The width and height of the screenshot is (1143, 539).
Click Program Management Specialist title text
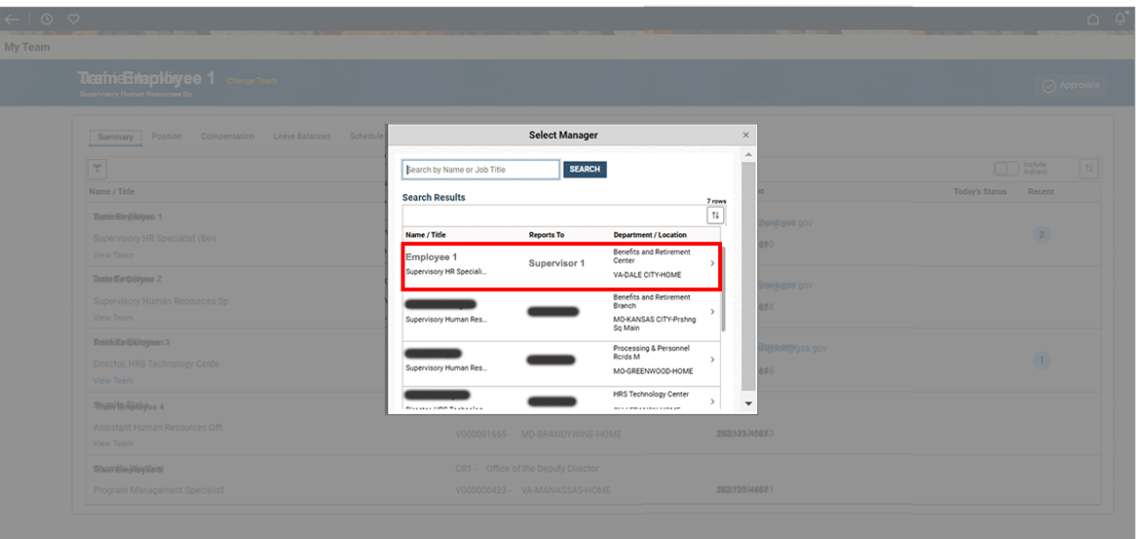(159, 490)
